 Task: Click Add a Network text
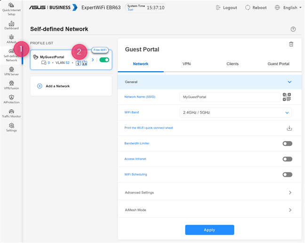(x=58, y=86)
